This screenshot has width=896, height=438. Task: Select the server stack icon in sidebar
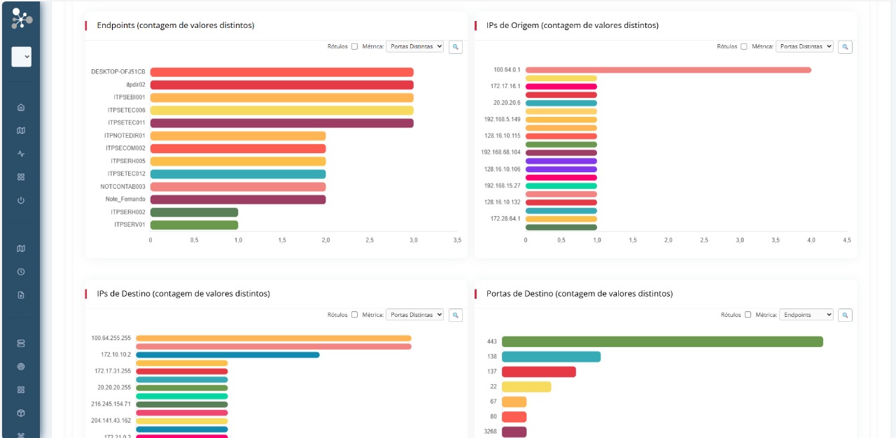click(x=21, y=343)
